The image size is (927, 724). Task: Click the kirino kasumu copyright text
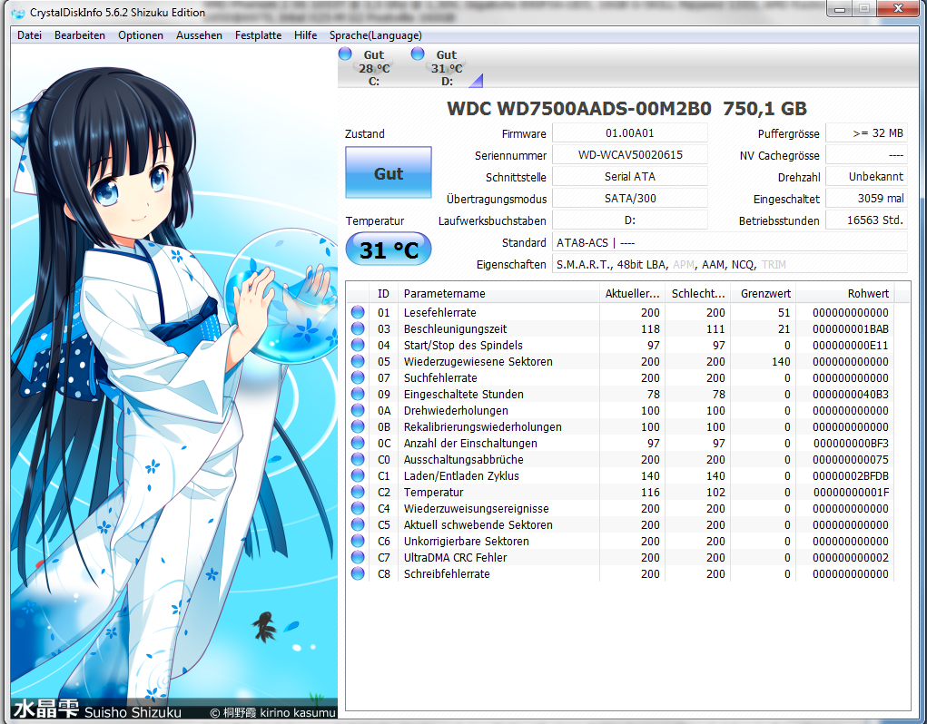273,713
